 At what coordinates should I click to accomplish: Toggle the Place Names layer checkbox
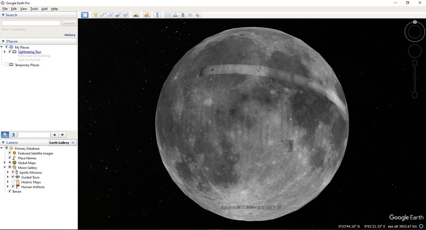point(10,158)
